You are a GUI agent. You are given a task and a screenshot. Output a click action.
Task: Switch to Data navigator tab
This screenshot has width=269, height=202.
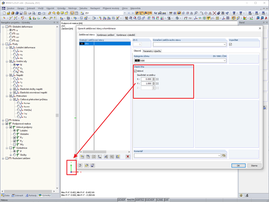click(6, 196)
